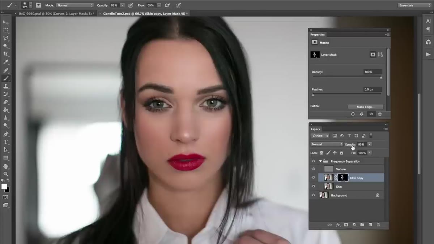Select the Spot Healing Brush tool
The image size is (434, 244).
coord(6,71)
